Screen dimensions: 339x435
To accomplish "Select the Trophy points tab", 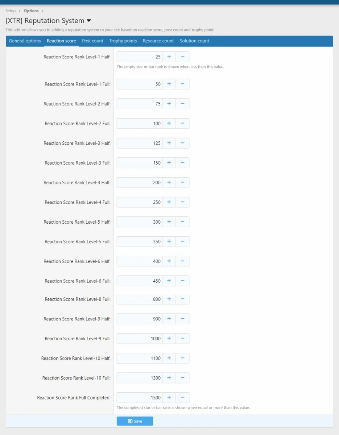I will tap(123, 41).
